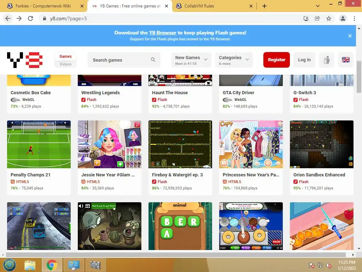The height and width of the screenshot is (272, 362).
Task: Click the install app icon in address bar
Action: [x=306, y=18]
